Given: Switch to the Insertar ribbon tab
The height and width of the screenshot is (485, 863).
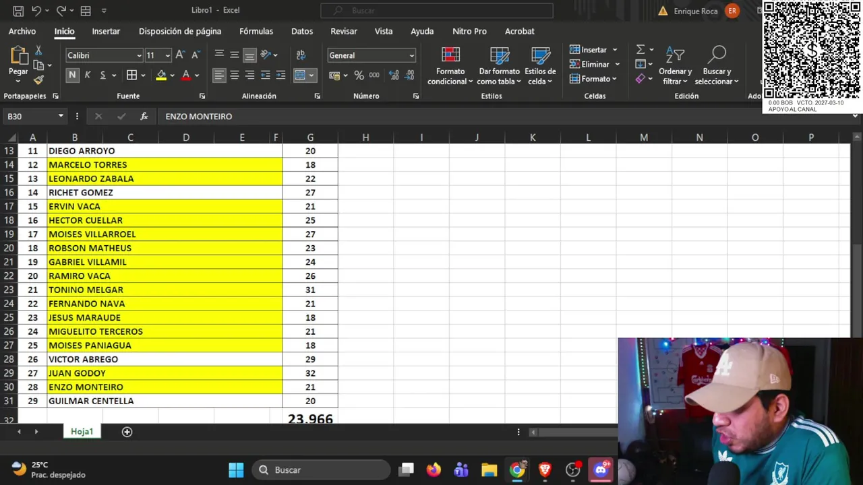Looking at the screenshot, I should [106, 31].
